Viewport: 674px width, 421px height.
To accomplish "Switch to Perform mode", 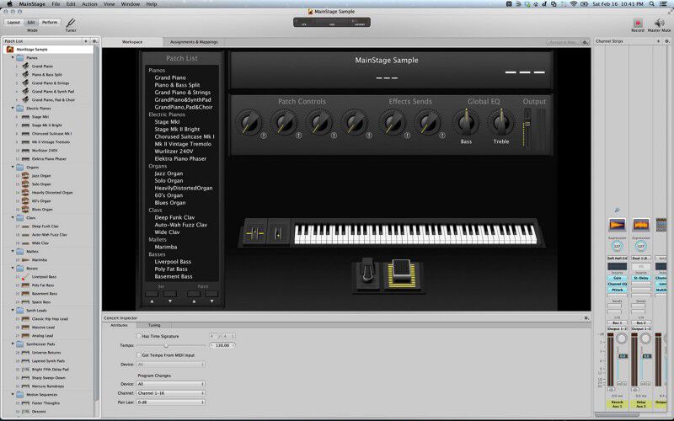I will [50, 22].
